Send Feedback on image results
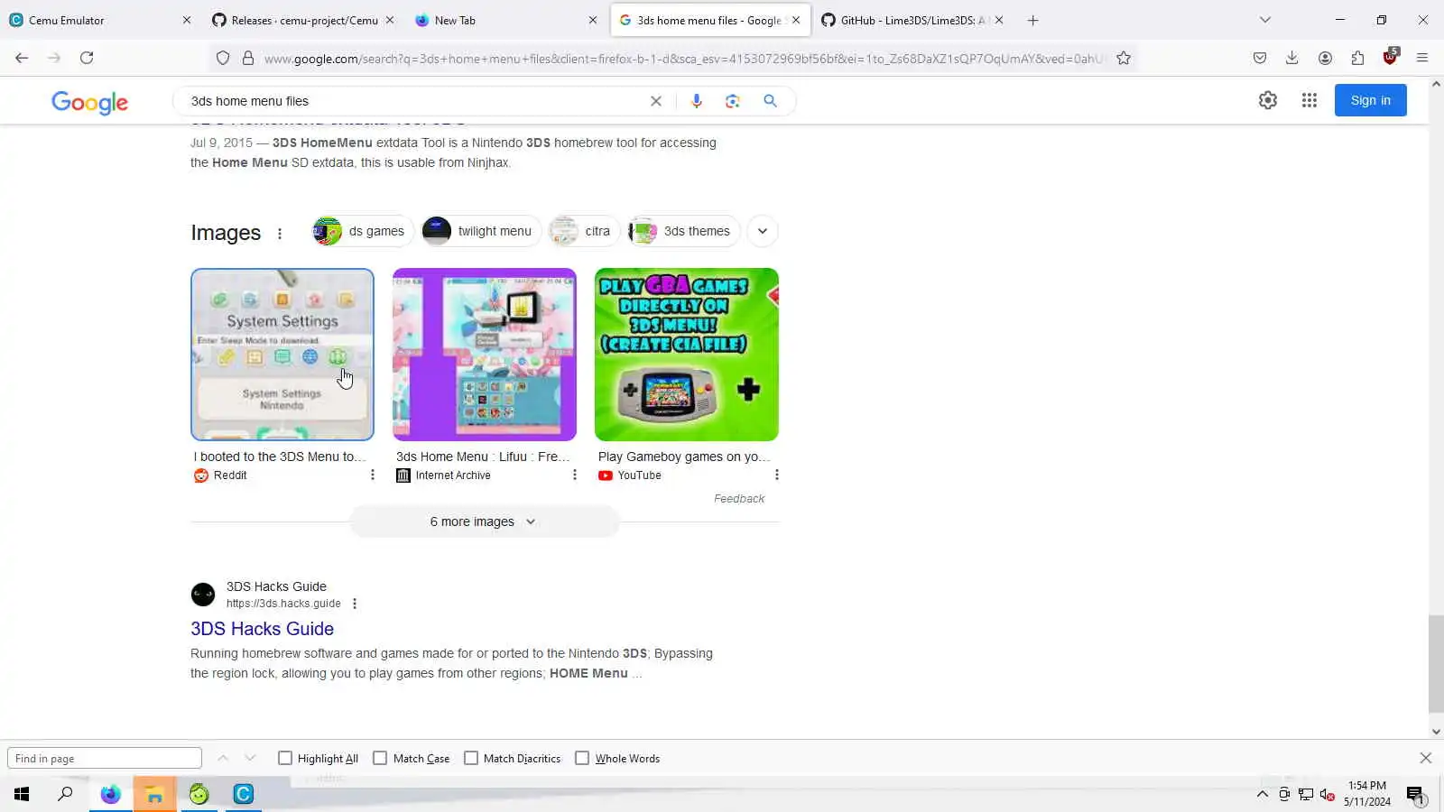The height and width of the screenshot is (812, 1444). (x=739, y=498)
